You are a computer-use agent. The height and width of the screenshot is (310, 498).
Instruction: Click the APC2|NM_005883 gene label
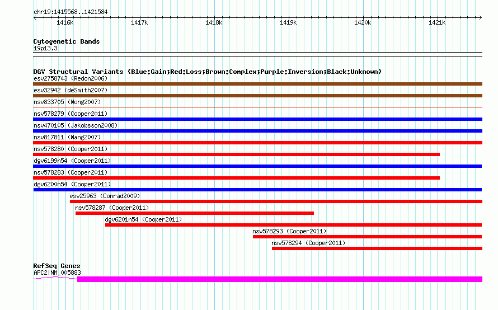(57, 273)
